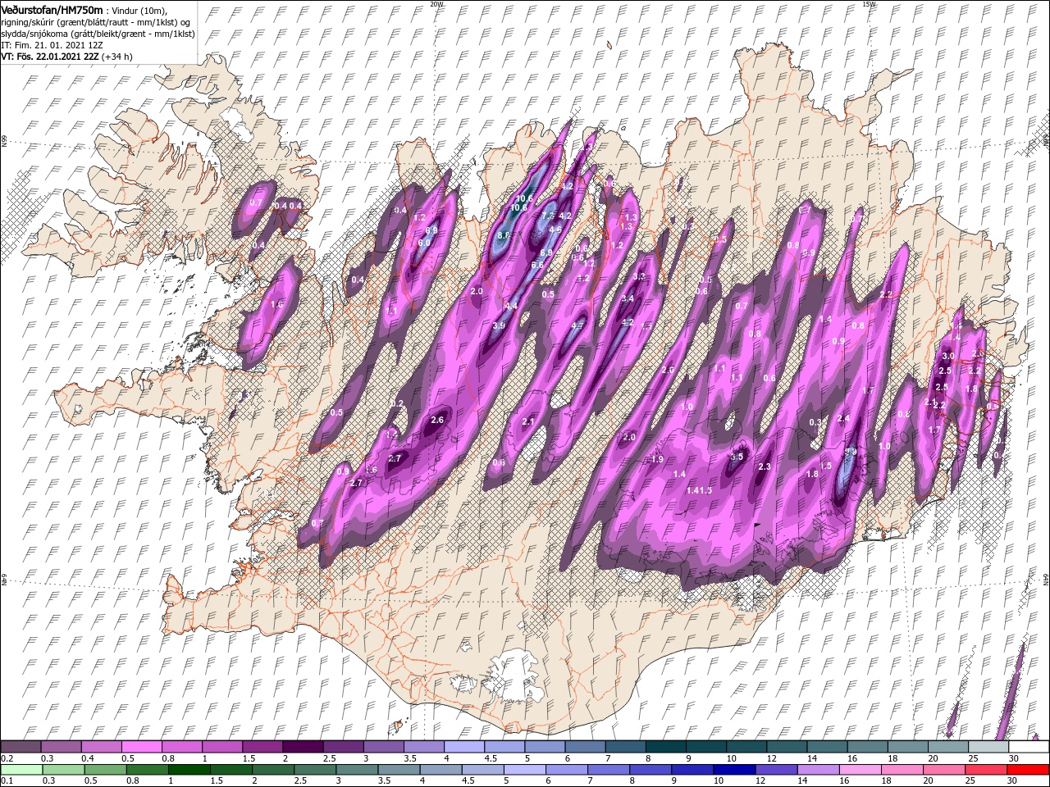This screenshot has width=1050, height=787.
Task: Click the white snow swatch right of the upper-row 30
Action: pyautogui.click(x=1029, y=746)
